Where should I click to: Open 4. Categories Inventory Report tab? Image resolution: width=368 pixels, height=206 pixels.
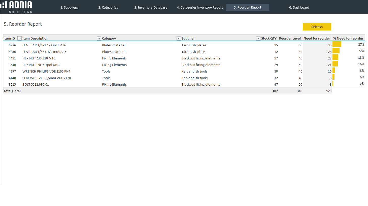(200, 8)
